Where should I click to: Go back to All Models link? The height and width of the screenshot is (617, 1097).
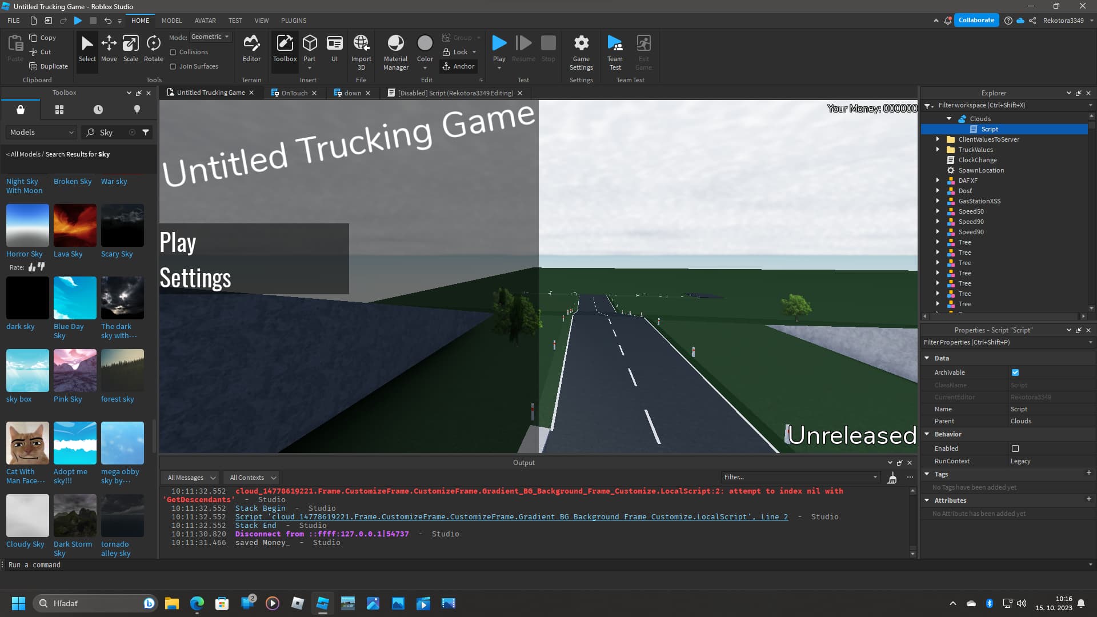point(23,154)
